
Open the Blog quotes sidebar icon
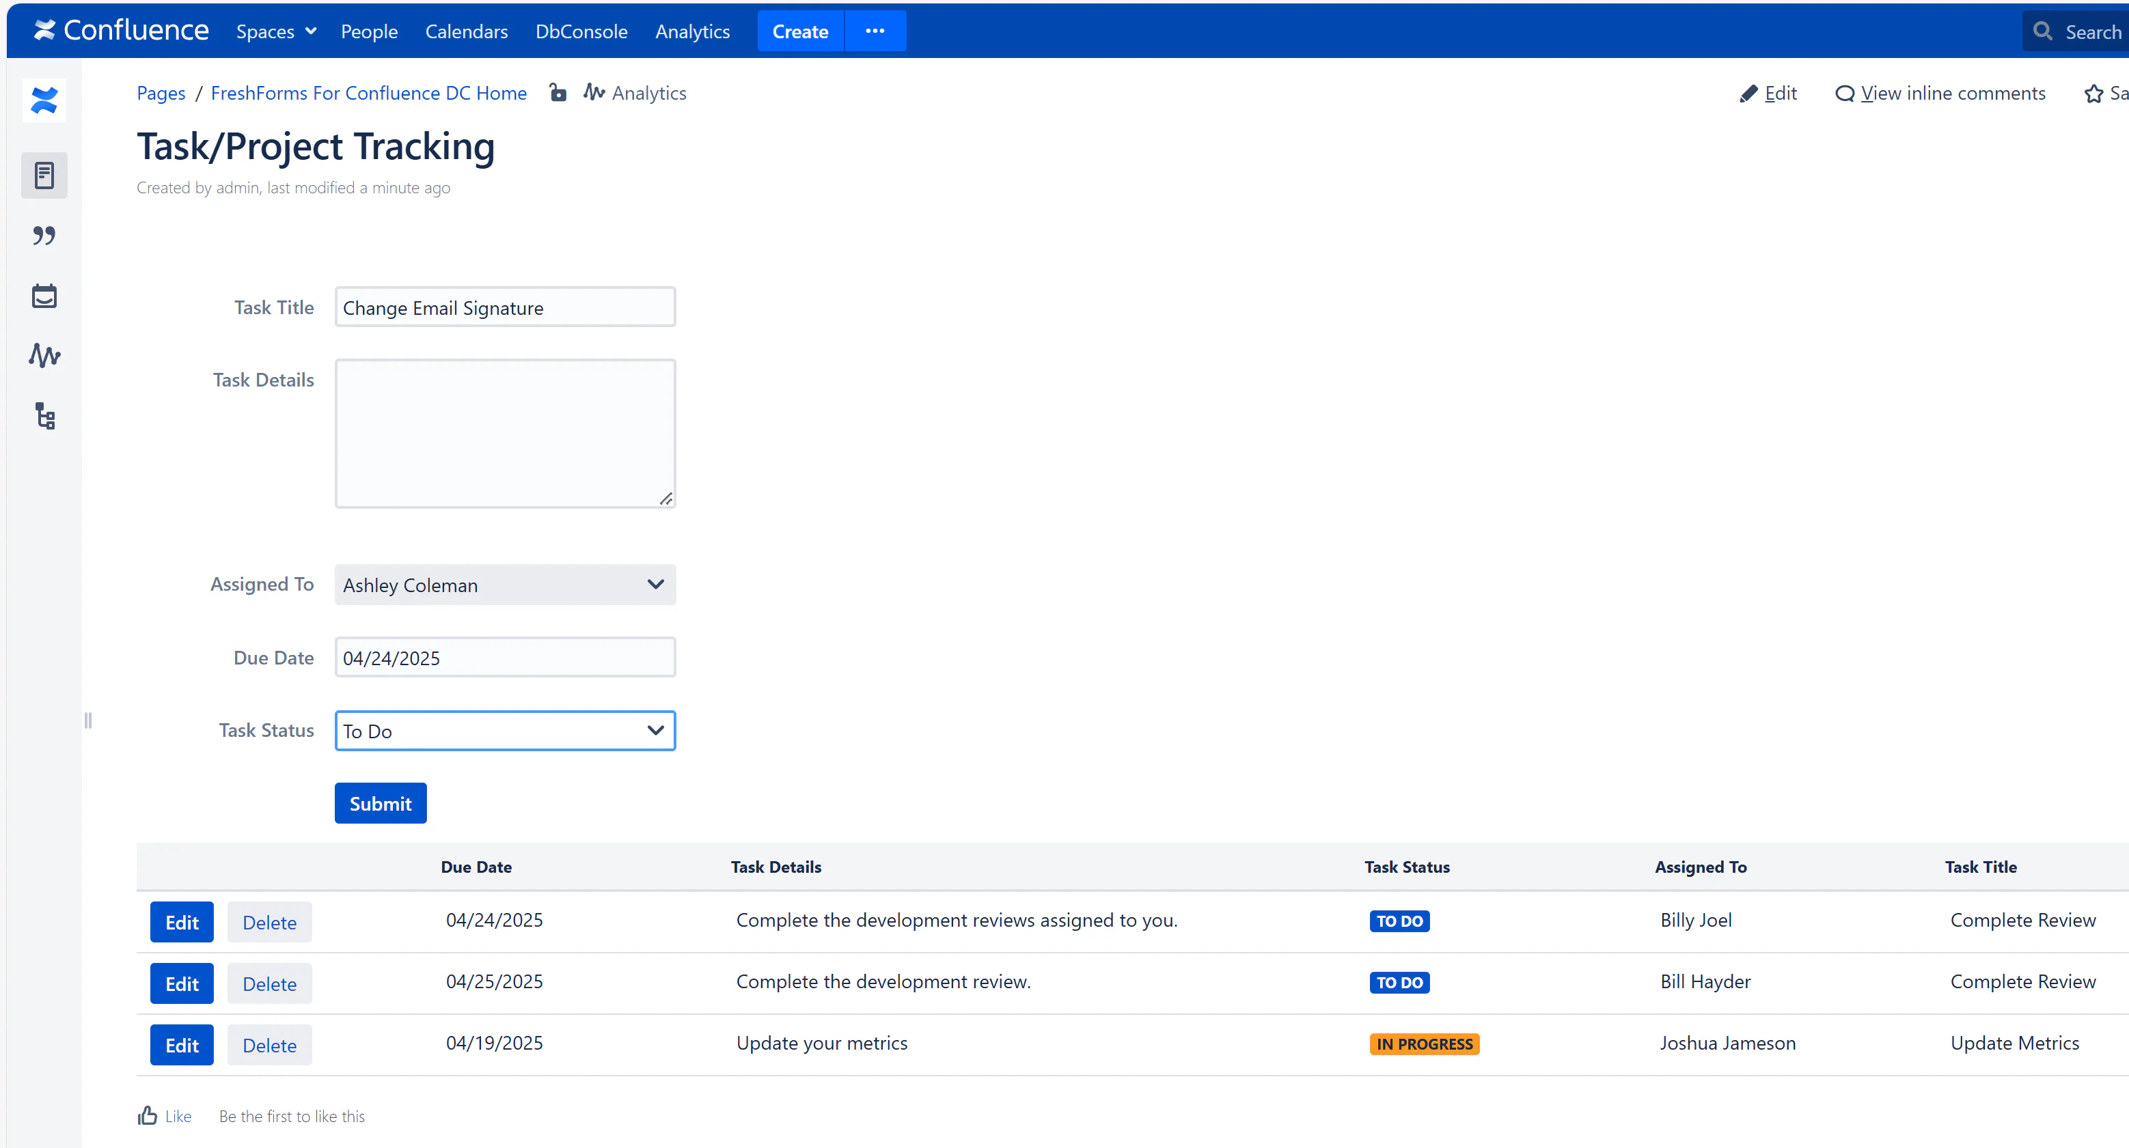(x=44, y=236)
